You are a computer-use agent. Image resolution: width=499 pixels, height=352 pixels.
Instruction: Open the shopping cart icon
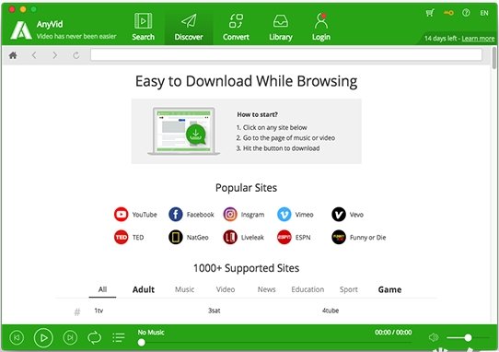tap(430, 13)
